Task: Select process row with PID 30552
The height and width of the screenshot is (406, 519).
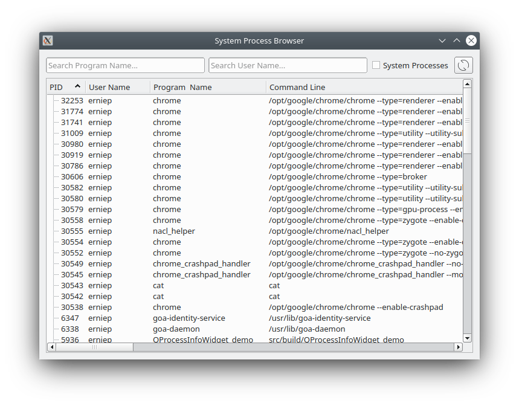Action: [255, 253]
